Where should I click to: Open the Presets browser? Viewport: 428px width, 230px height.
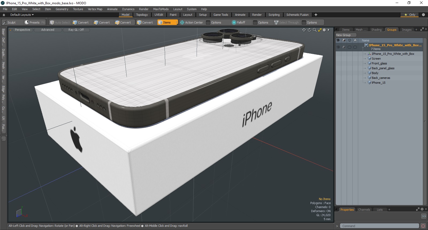point(34,22)
